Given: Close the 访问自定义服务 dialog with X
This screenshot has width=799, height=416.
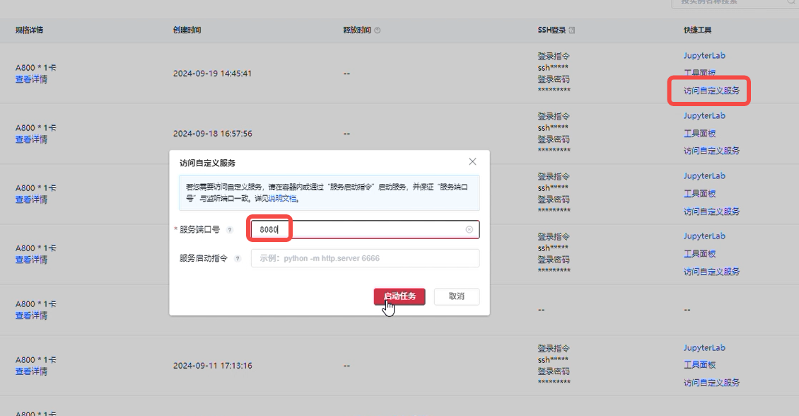Looking at the screenshot, I should [x=472, y=162].
